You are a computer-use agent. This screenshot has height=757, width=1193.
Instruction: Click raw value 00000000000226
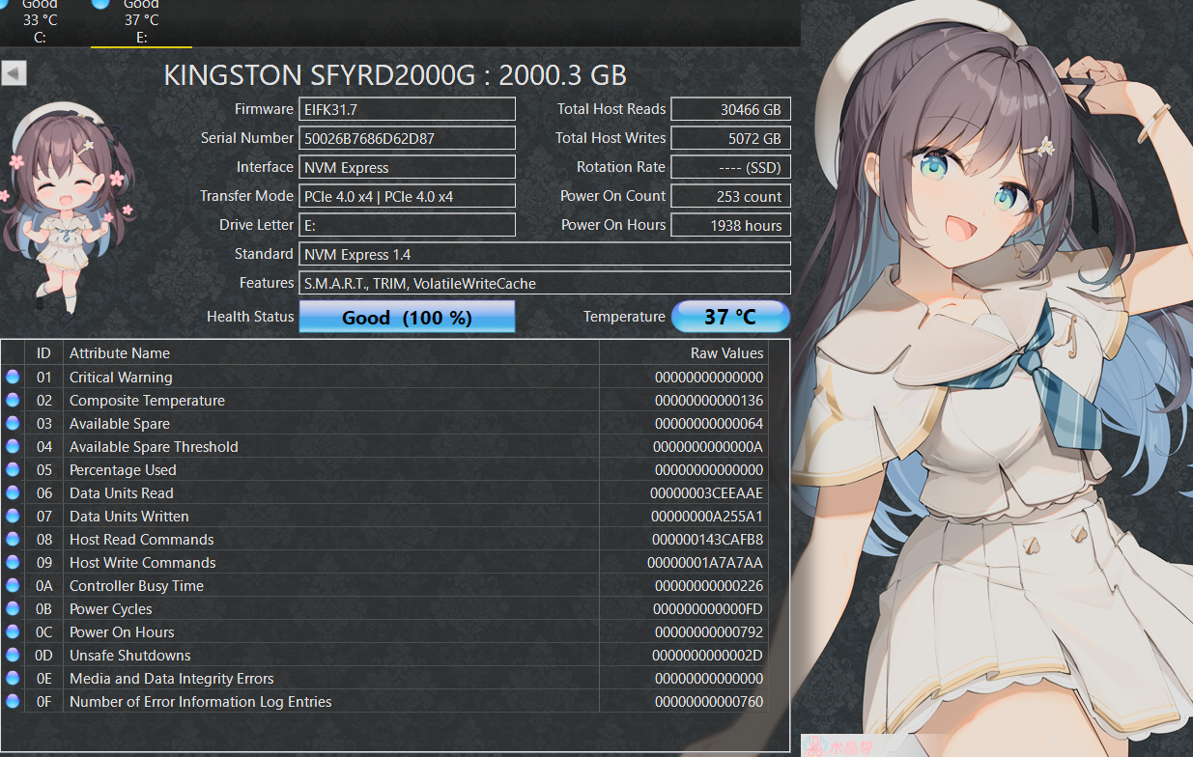point(709,586)
